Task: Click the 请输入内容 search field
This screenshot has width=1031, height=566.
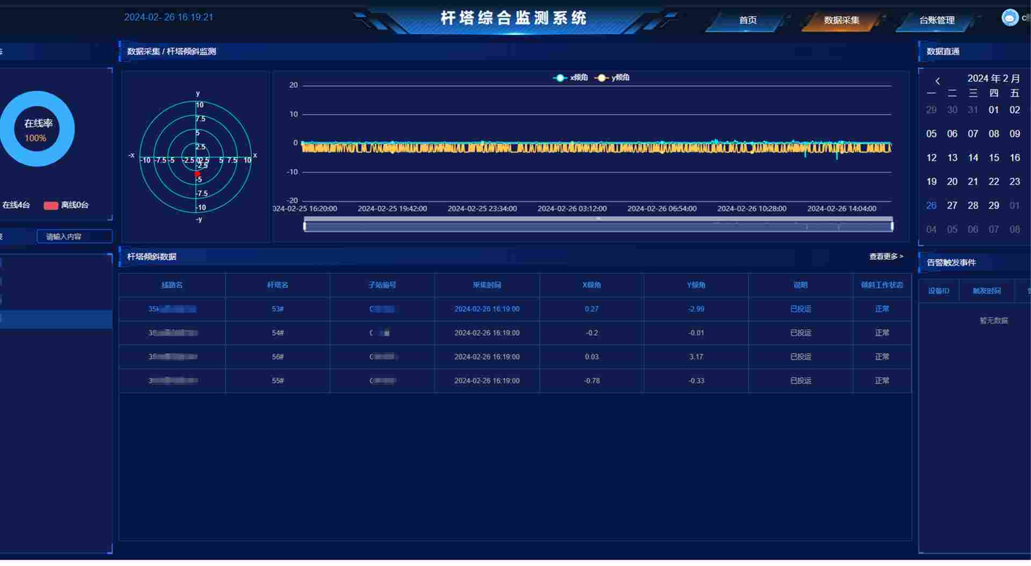Action: pyautogui.click(x=74, y=237)
